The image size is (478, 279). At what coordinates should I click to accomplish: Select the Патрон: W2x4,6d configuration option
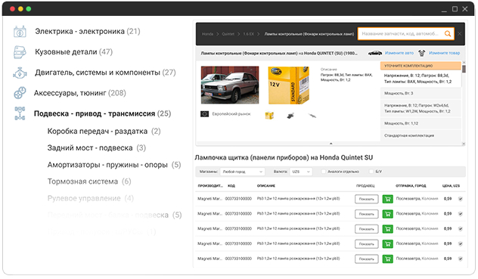pos(421,108)
